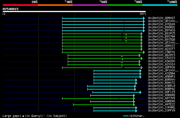This screenshot has height=118, width=180.
Task: Open hit label UniRef100_A2X010
Action: 161,64
